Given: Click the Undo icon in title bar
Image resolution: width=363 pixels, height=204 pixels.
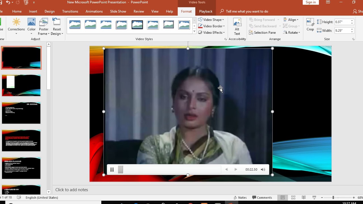Looking at the screenshot, I should coord(8,2).
